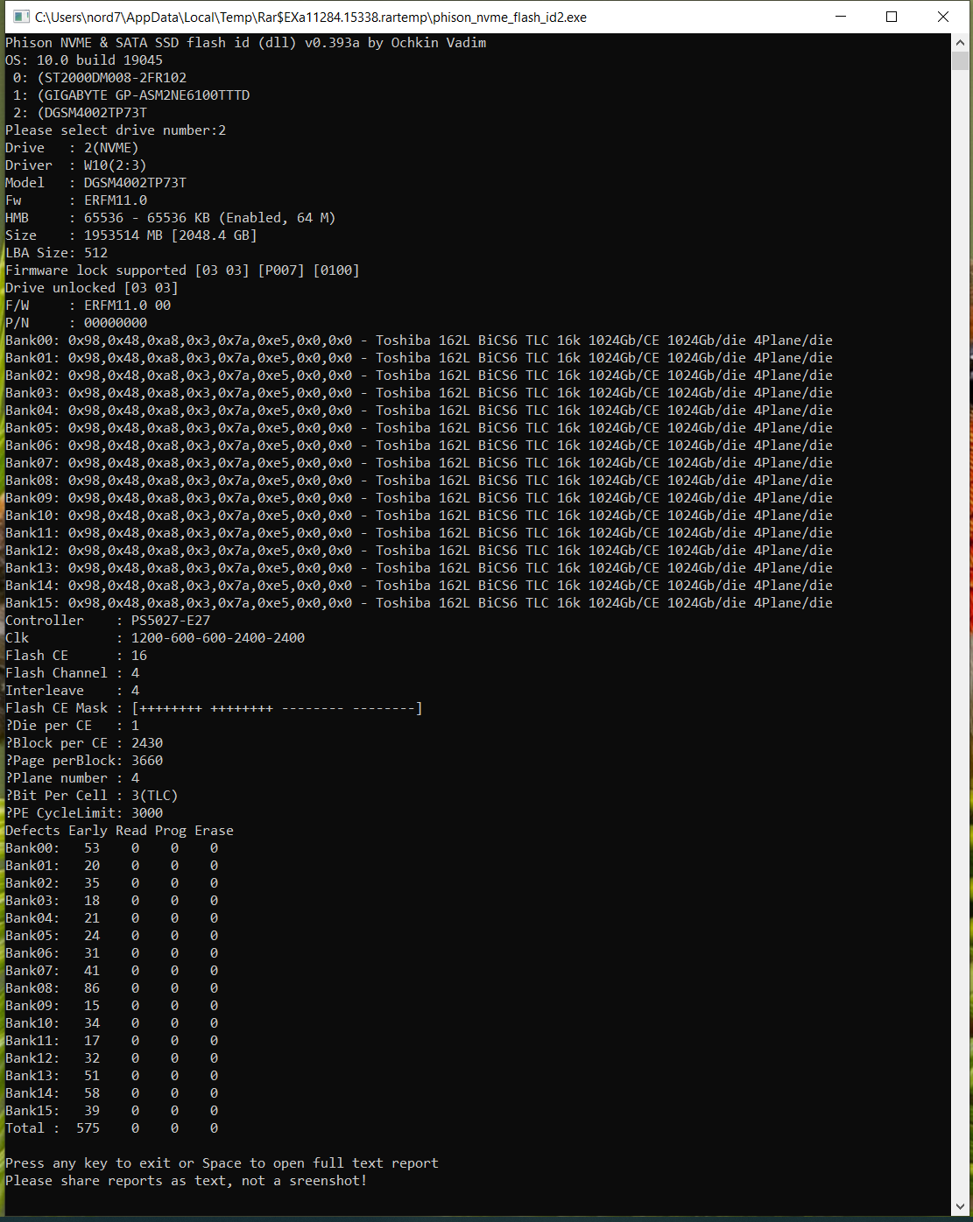Click Bank14 defects row with 58
Viewport: 973px width, 1222px height.
pos(112,1093)
